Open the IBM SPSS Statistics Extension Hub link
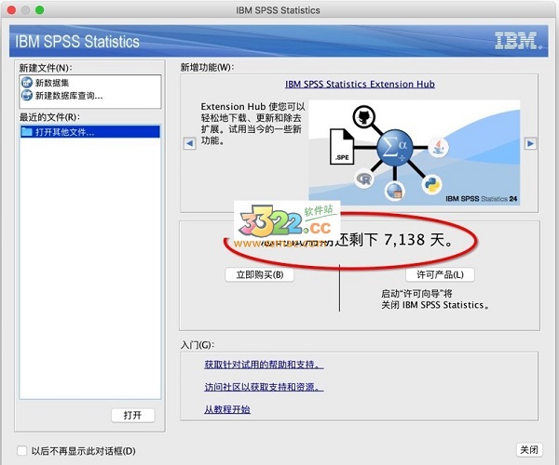This screenshot has height=465, width=559. (360, 85)
